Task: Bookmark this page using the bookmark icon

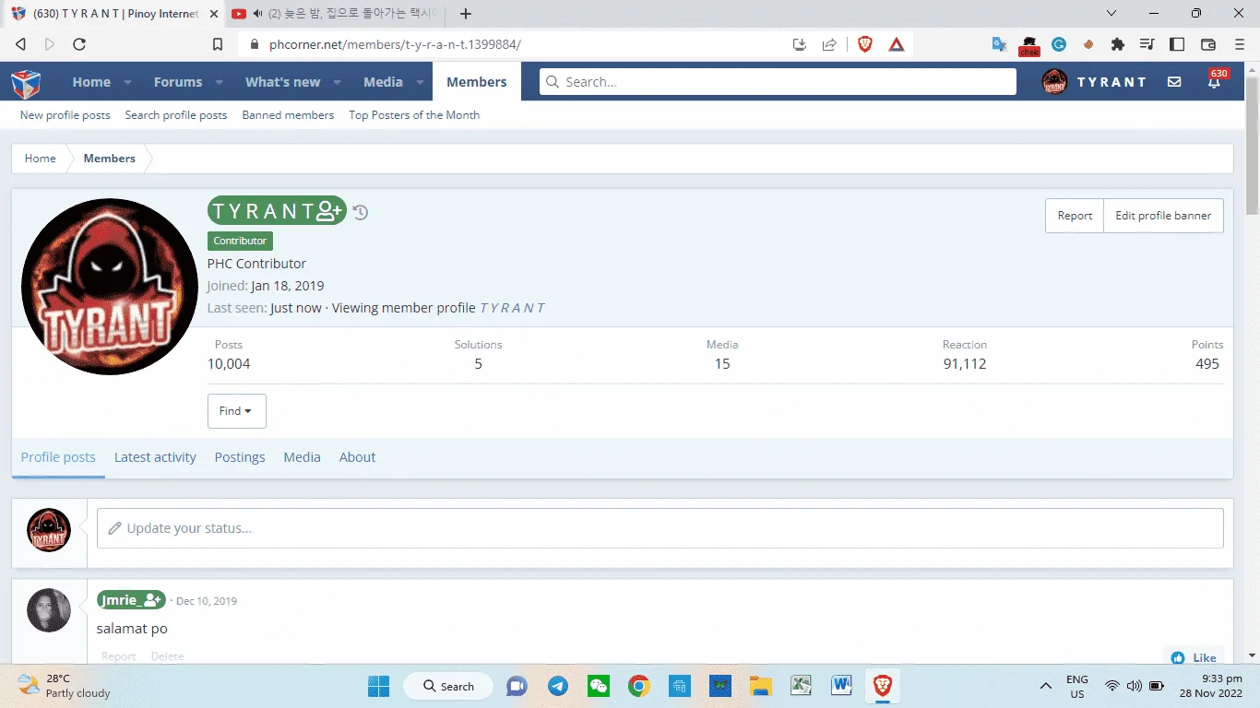Action: coord(218,44)
